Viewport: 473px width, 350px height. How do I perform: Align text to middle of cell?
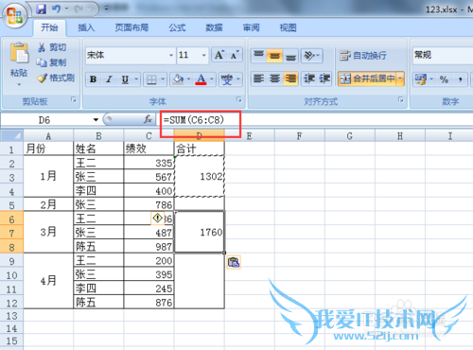[x=274, y=56]
